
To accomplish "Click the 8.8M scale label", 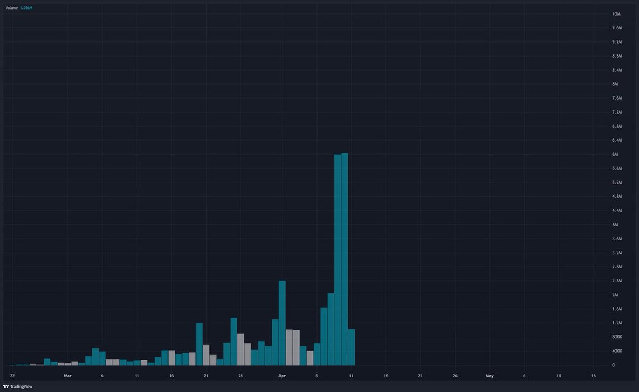I will [617, 56].
